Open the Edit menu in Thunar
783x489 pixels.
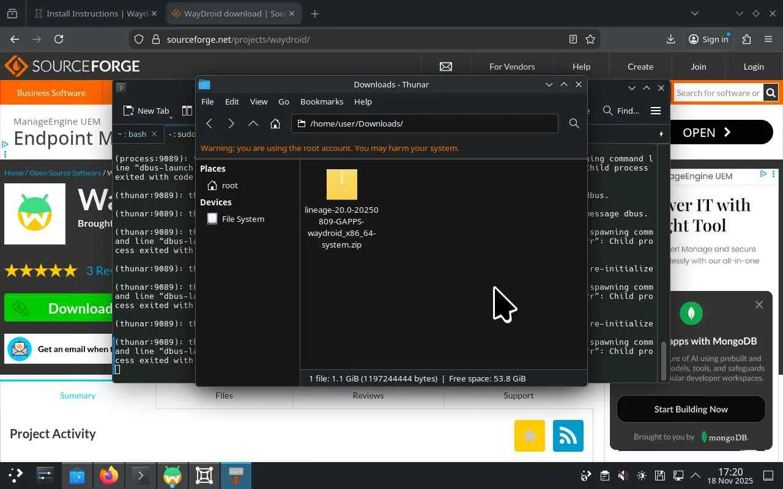pos(232,101)
